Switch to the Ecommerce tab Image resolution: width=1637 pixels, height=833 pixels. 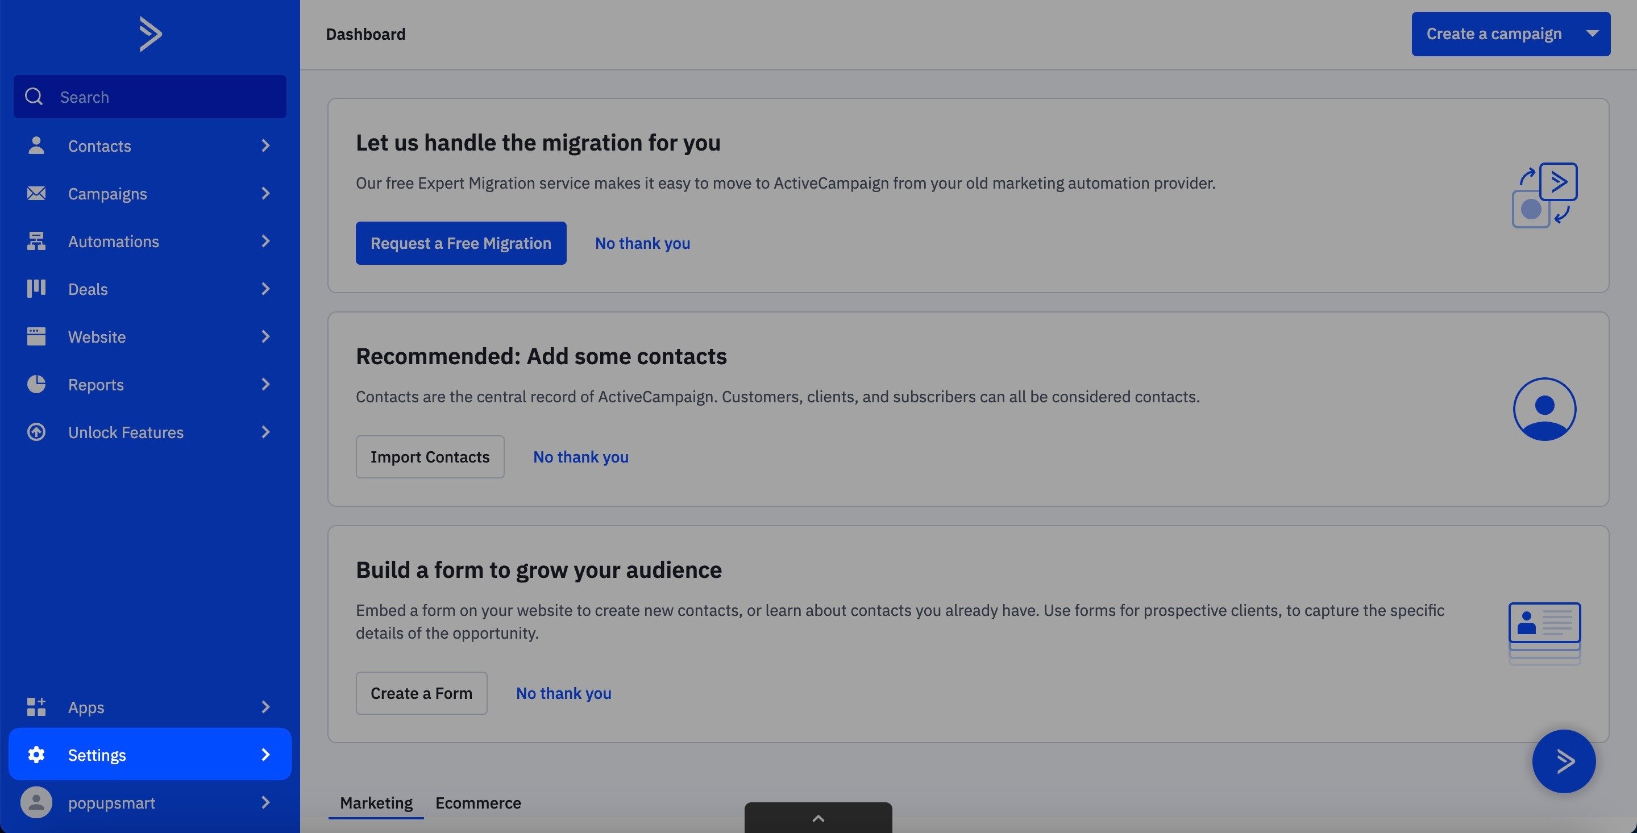point(478,803)
